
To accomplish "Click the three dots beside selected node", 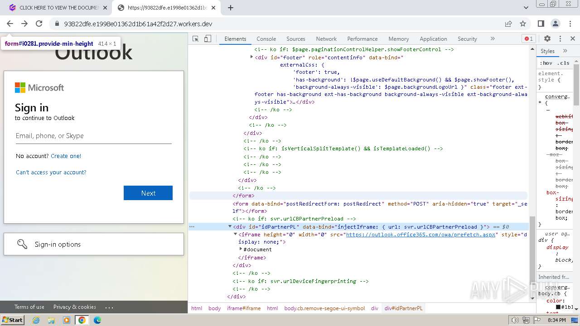I will pos(192,226).
